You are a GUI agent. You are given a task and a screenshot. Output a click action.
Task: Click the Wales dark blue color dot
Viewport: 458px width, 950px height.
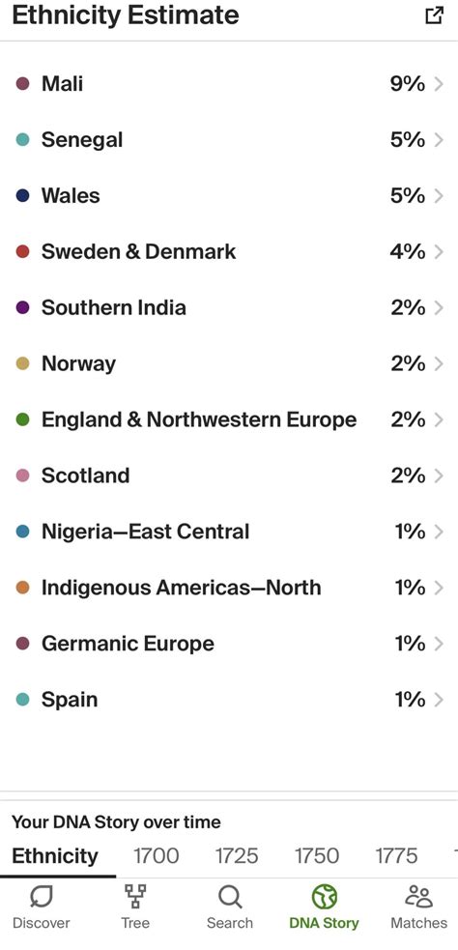click(x=23, y=195)
